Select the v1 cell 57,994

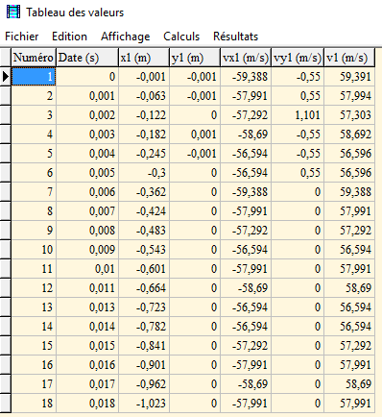click(x=349, y=96)
